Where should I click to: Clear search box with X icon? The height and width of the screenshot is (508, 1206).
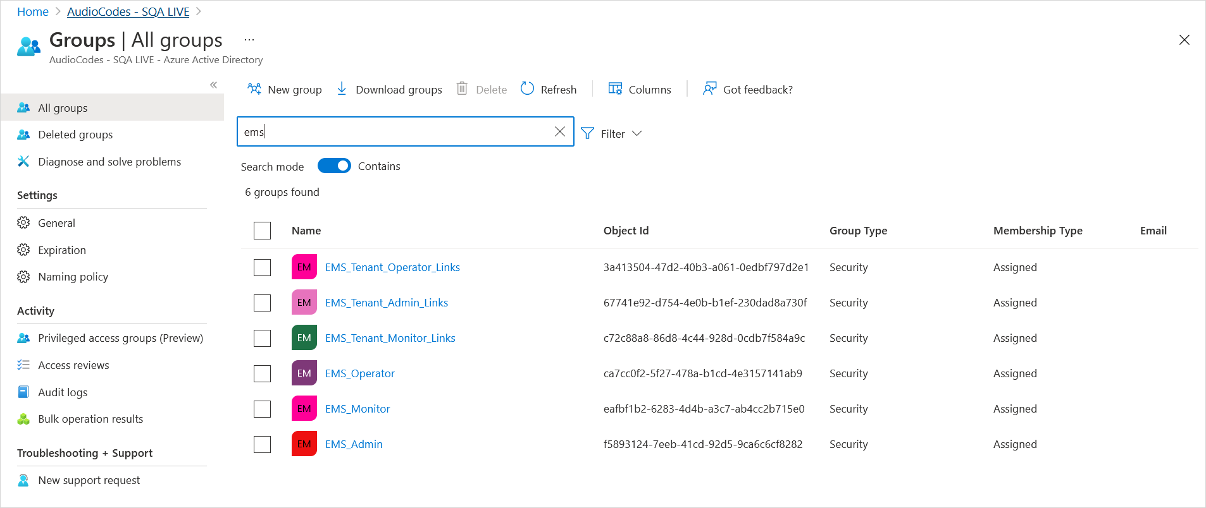[x=560, y=131]
